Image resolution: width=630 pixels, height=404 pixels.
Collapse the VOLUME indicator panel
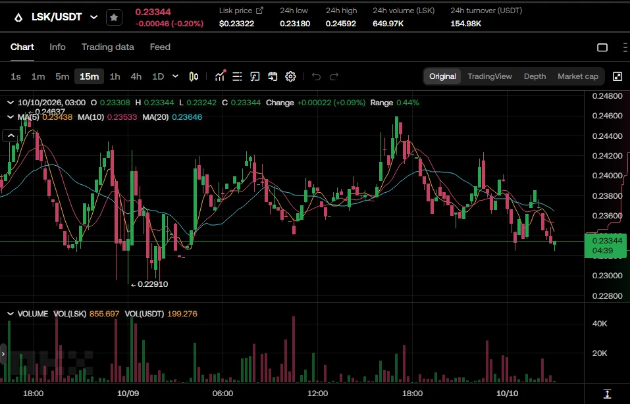click(x=11, y=314)
